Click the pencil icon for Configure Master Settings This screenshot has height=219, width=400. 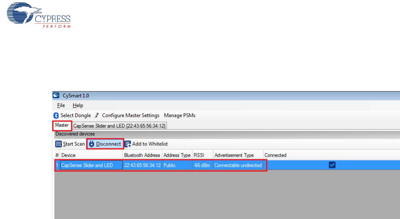pyautogui.click(x=97, y=115)
